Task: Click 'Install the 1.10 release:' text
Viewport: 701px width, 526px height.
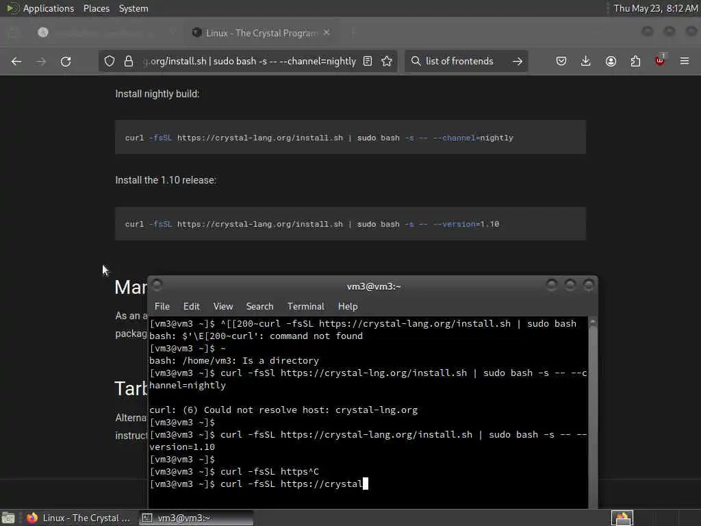Action: click(x=166, y=180)
